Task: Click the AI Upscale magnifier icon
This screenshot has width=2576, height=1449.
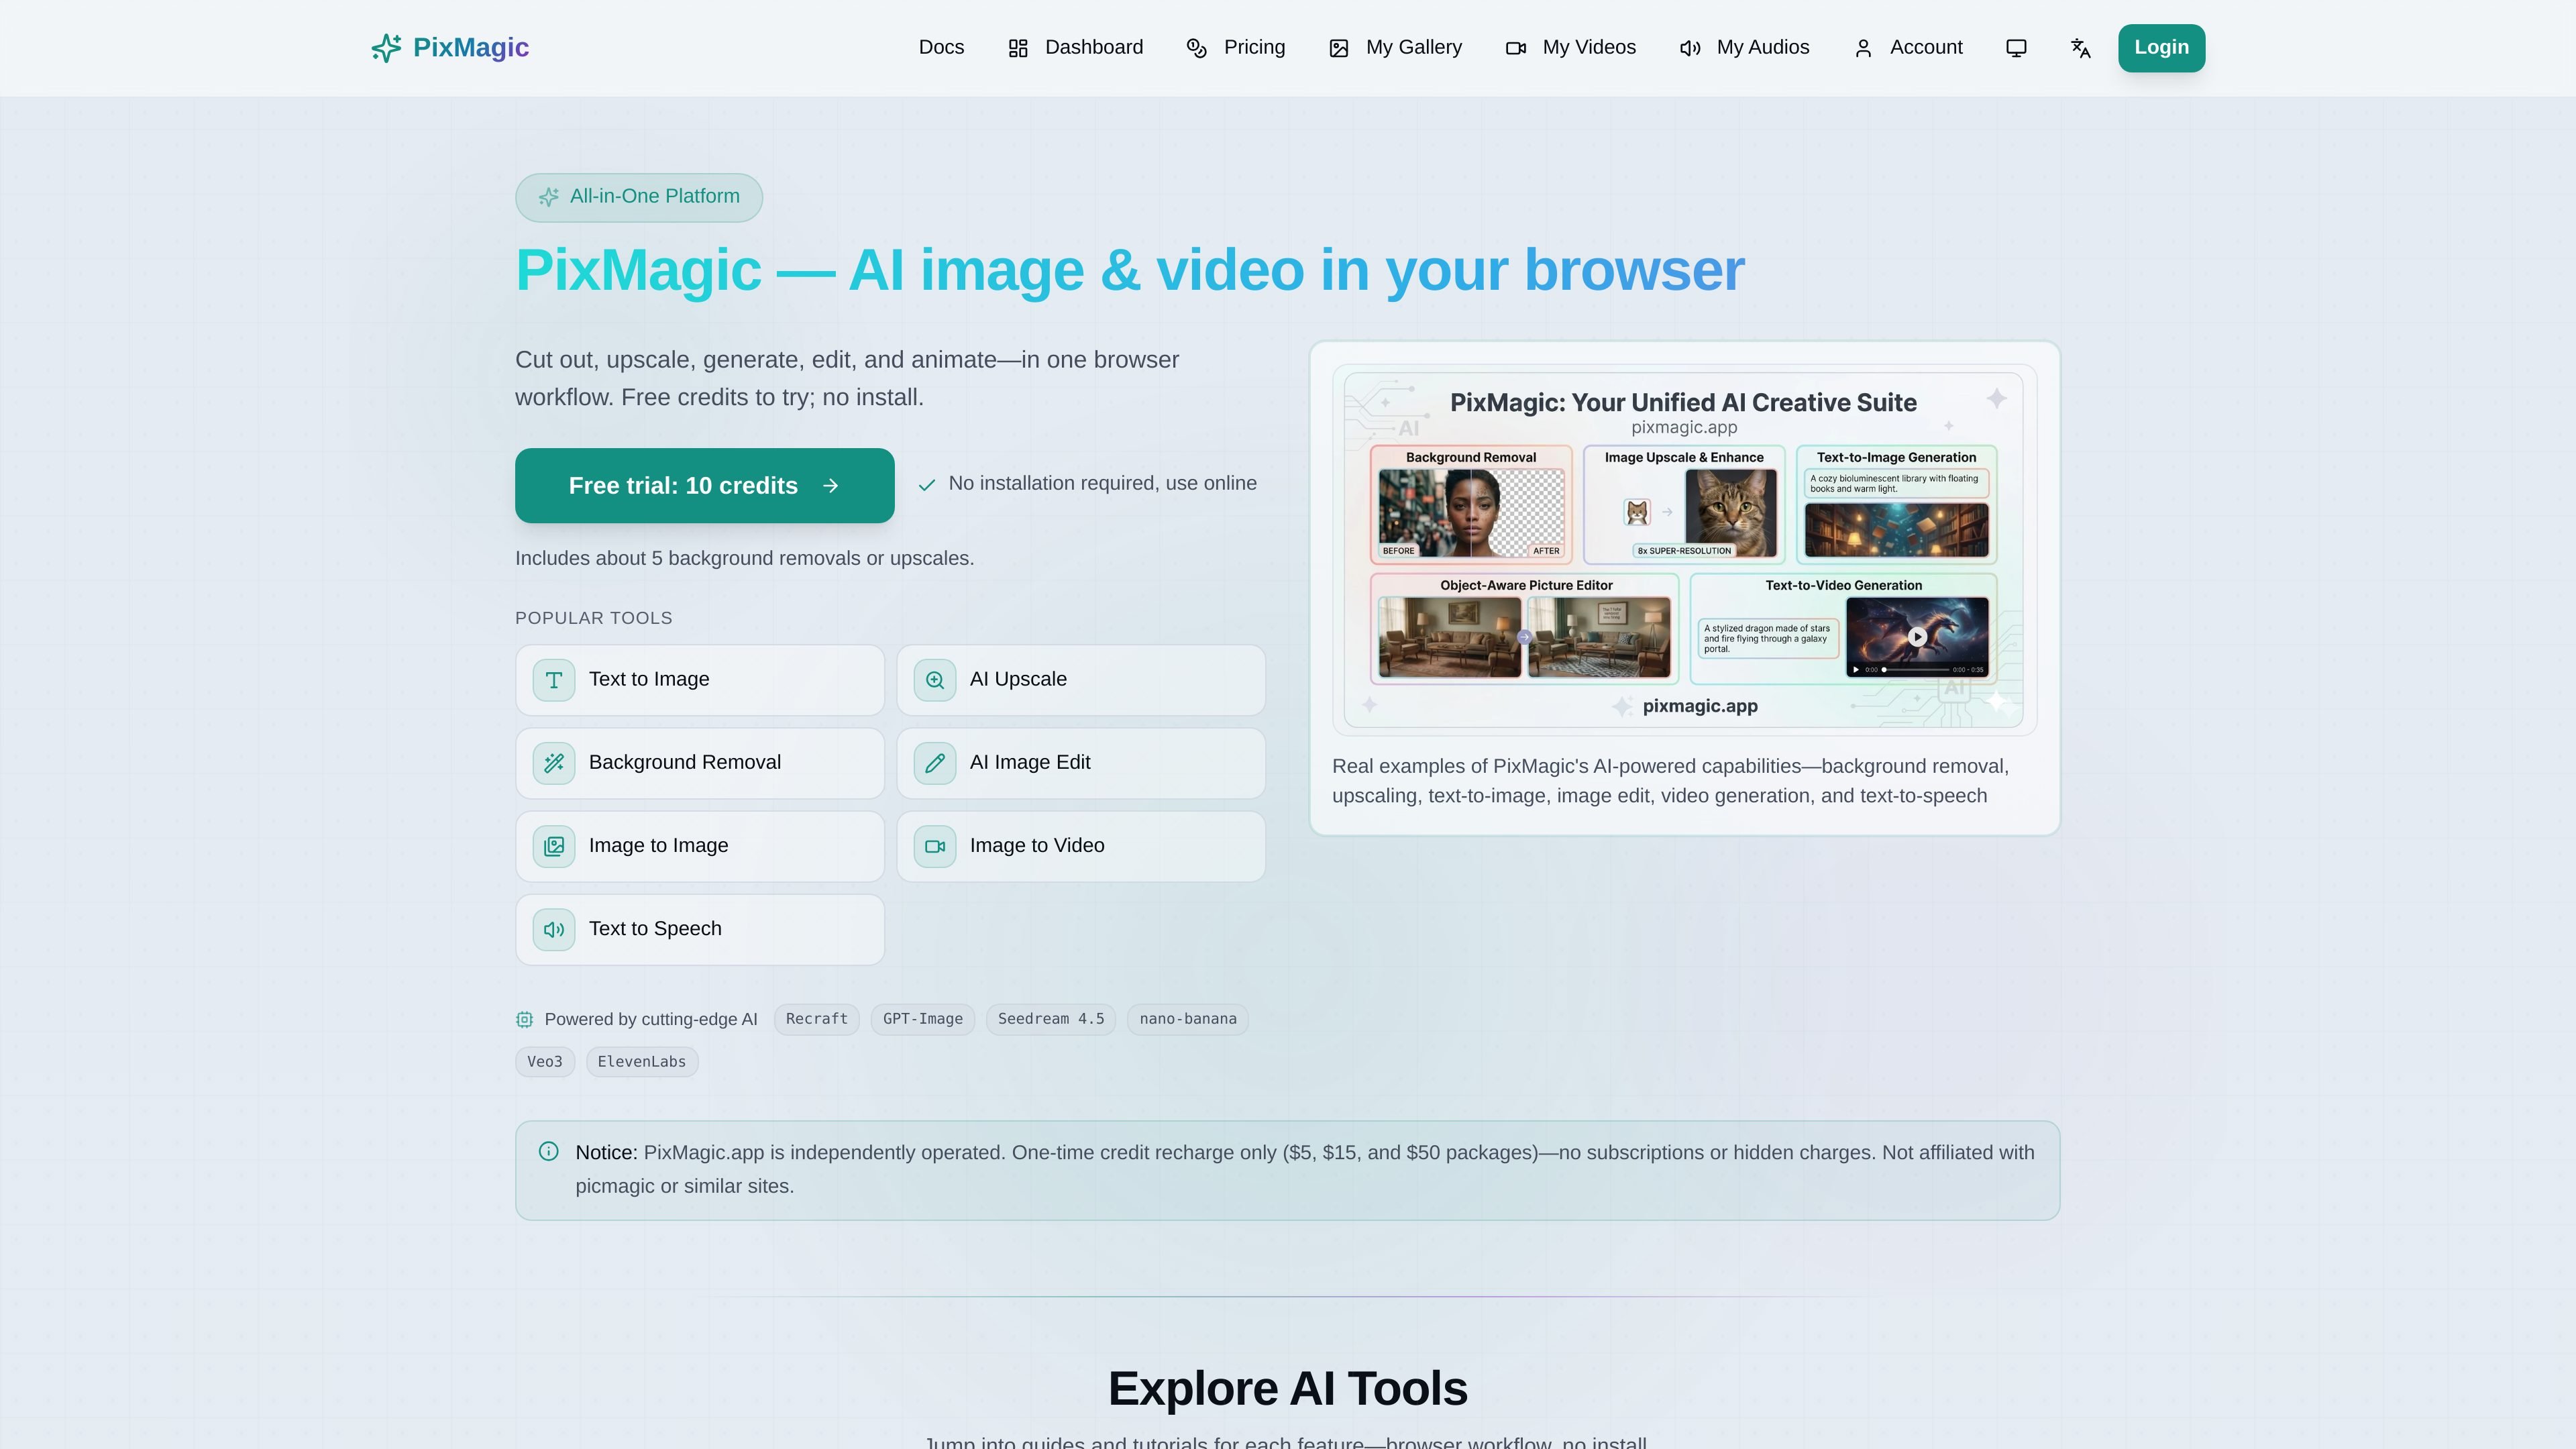Action: tap(935, 680)
